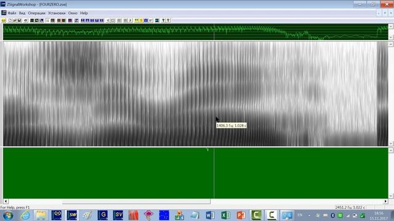Open the Операции menu
The width and height of the screenshot is (394, 221).
[37, 13]
